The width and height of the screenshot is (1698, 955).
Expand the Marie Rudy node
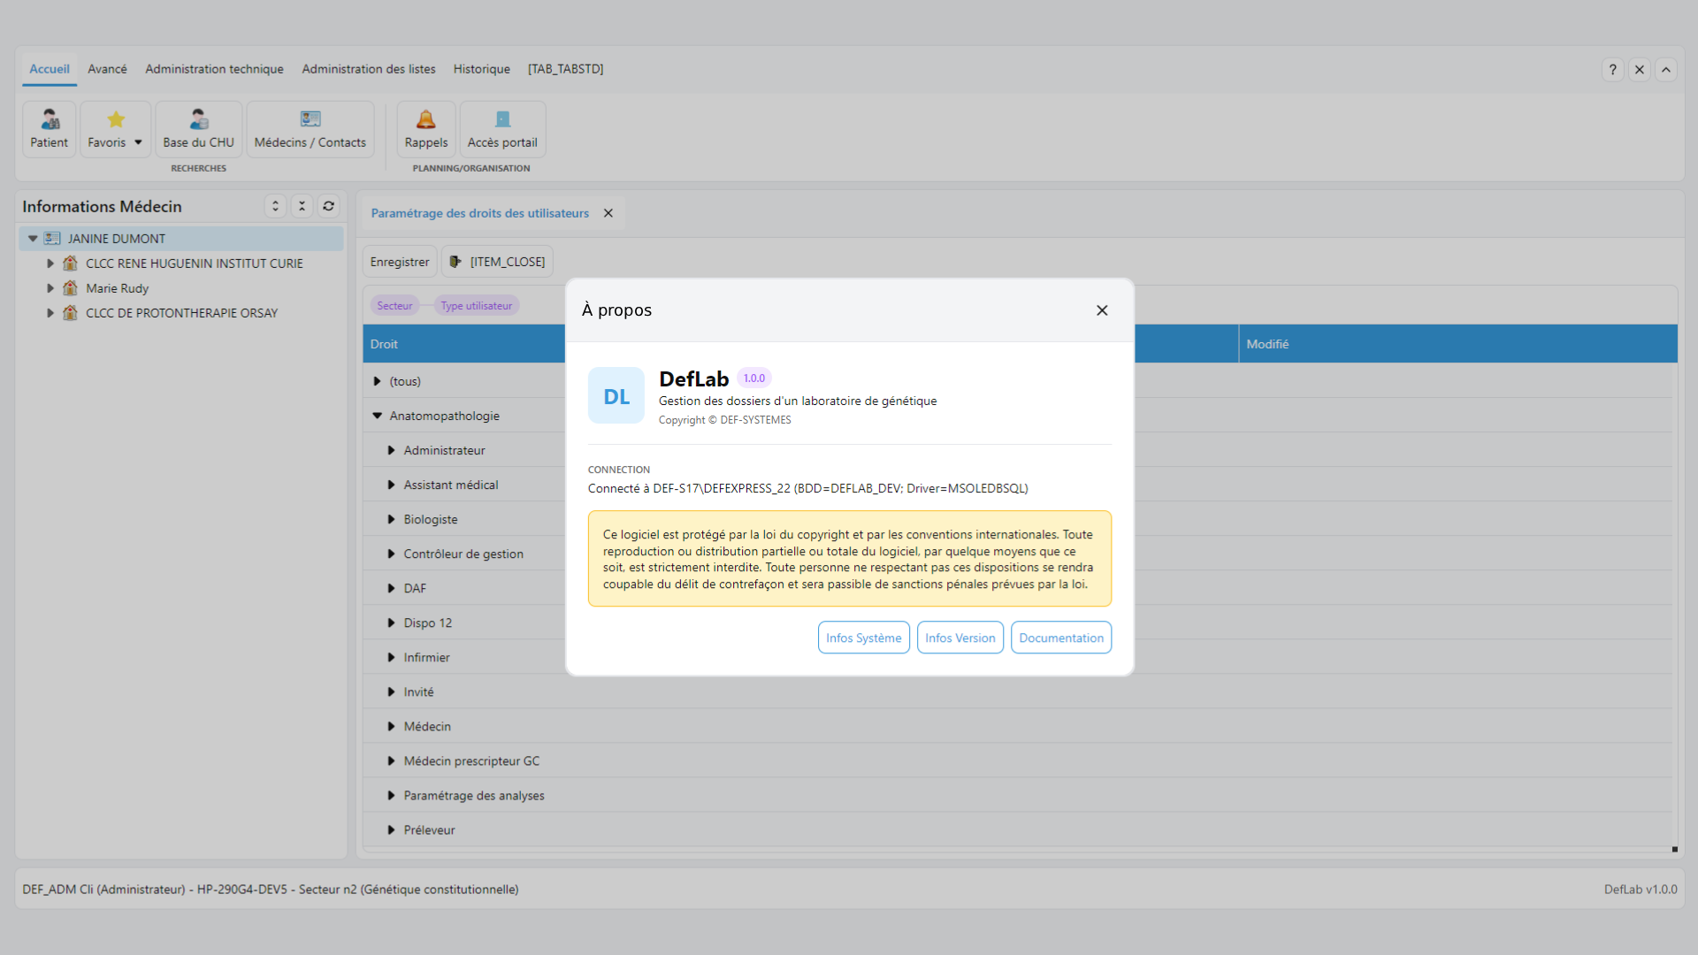coord(50,288)
